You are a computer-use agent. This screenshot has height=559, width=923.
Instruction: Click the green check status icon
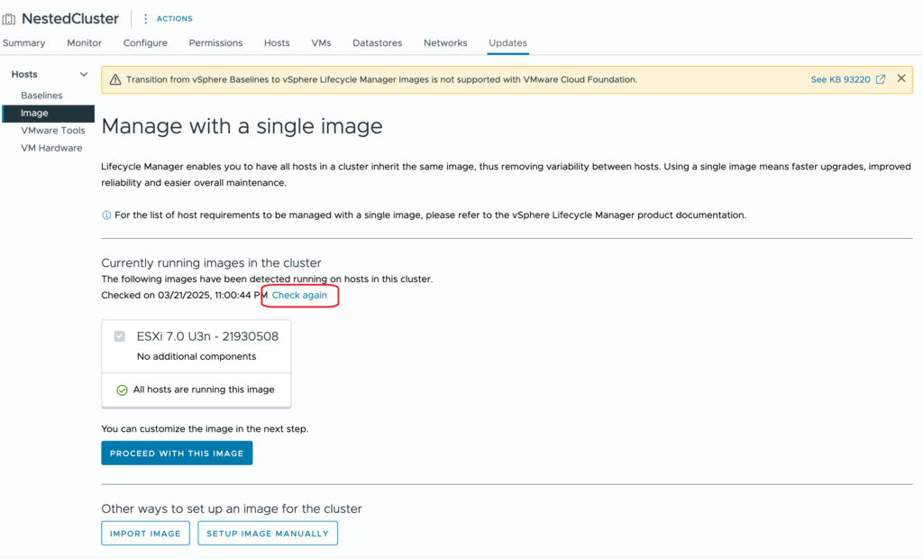pos(123,390)
